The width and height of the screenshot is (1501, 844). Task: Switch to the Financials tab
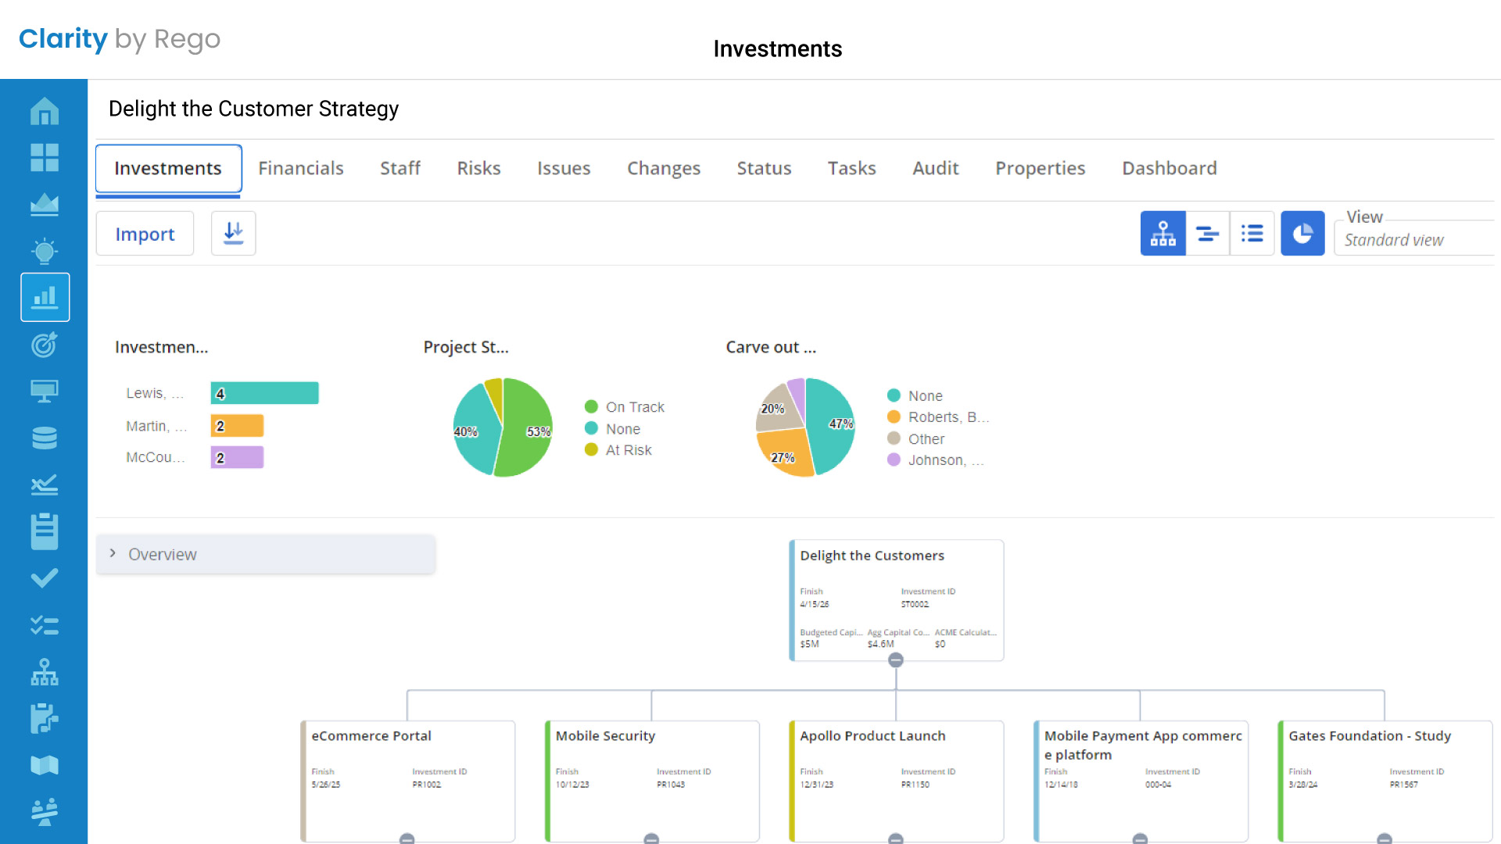(300, 167)
